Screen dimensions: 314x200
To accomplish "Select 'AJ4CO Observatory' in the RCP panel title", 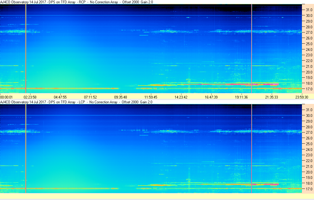I will click(x=14, y=2).
